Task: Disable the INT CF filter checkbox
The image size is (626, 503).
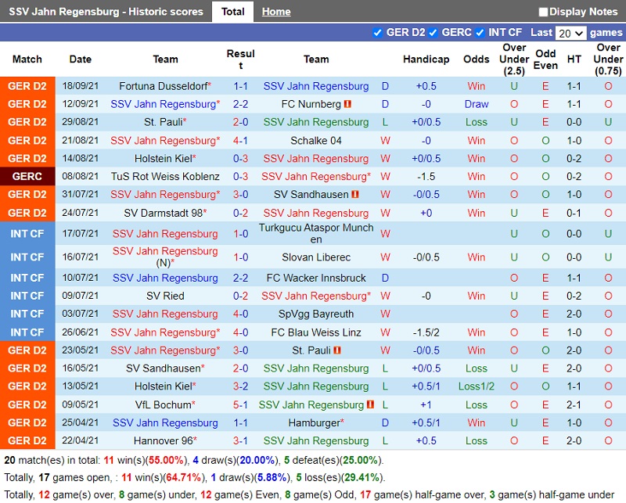Action: coord(479,33)
